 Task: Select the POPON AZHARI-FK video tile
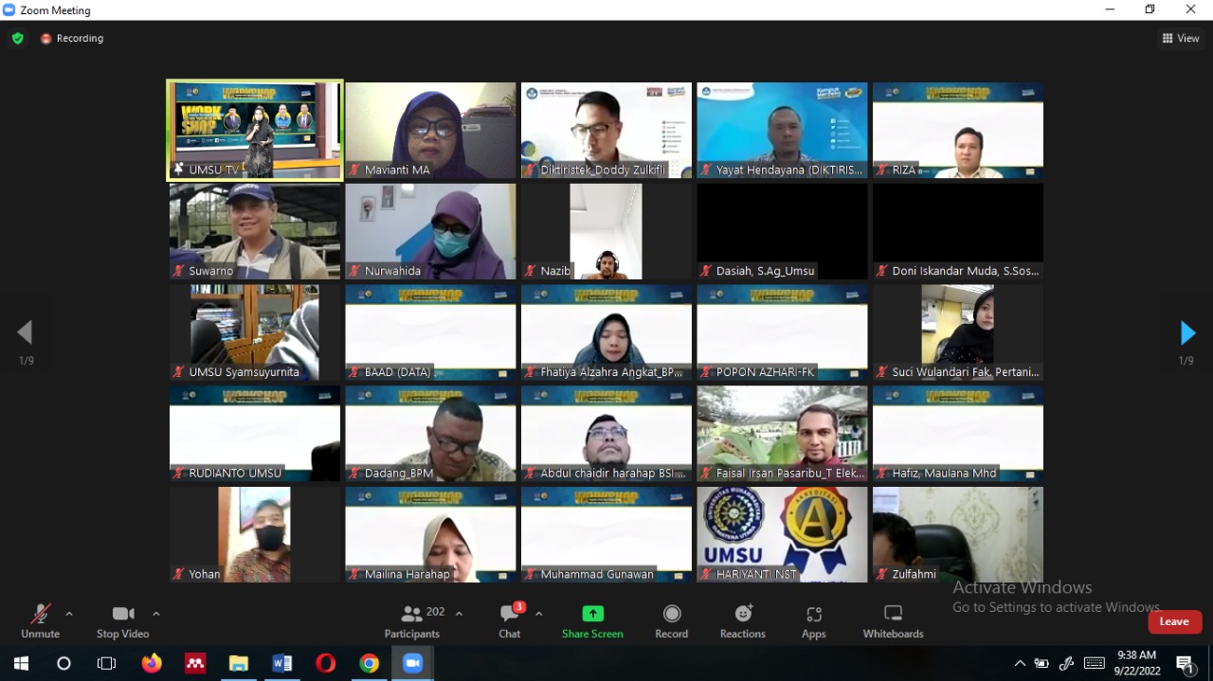pos(783,332)
